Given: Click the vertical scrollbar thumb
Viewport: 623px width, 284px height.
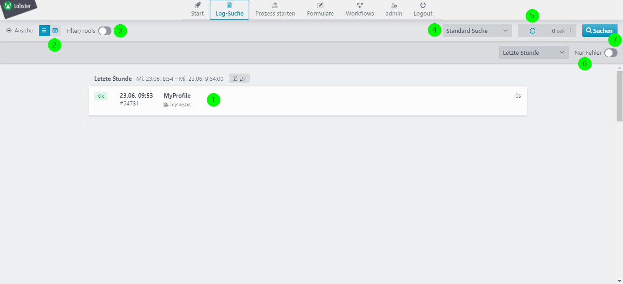Looking at the screenshot, I should 619,96.
